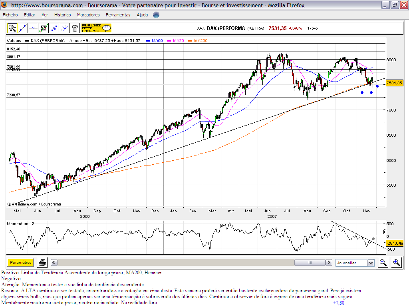Click the black DAX legend color marker
This screenshot has height=307, width=409.
[x=27, y=41]
